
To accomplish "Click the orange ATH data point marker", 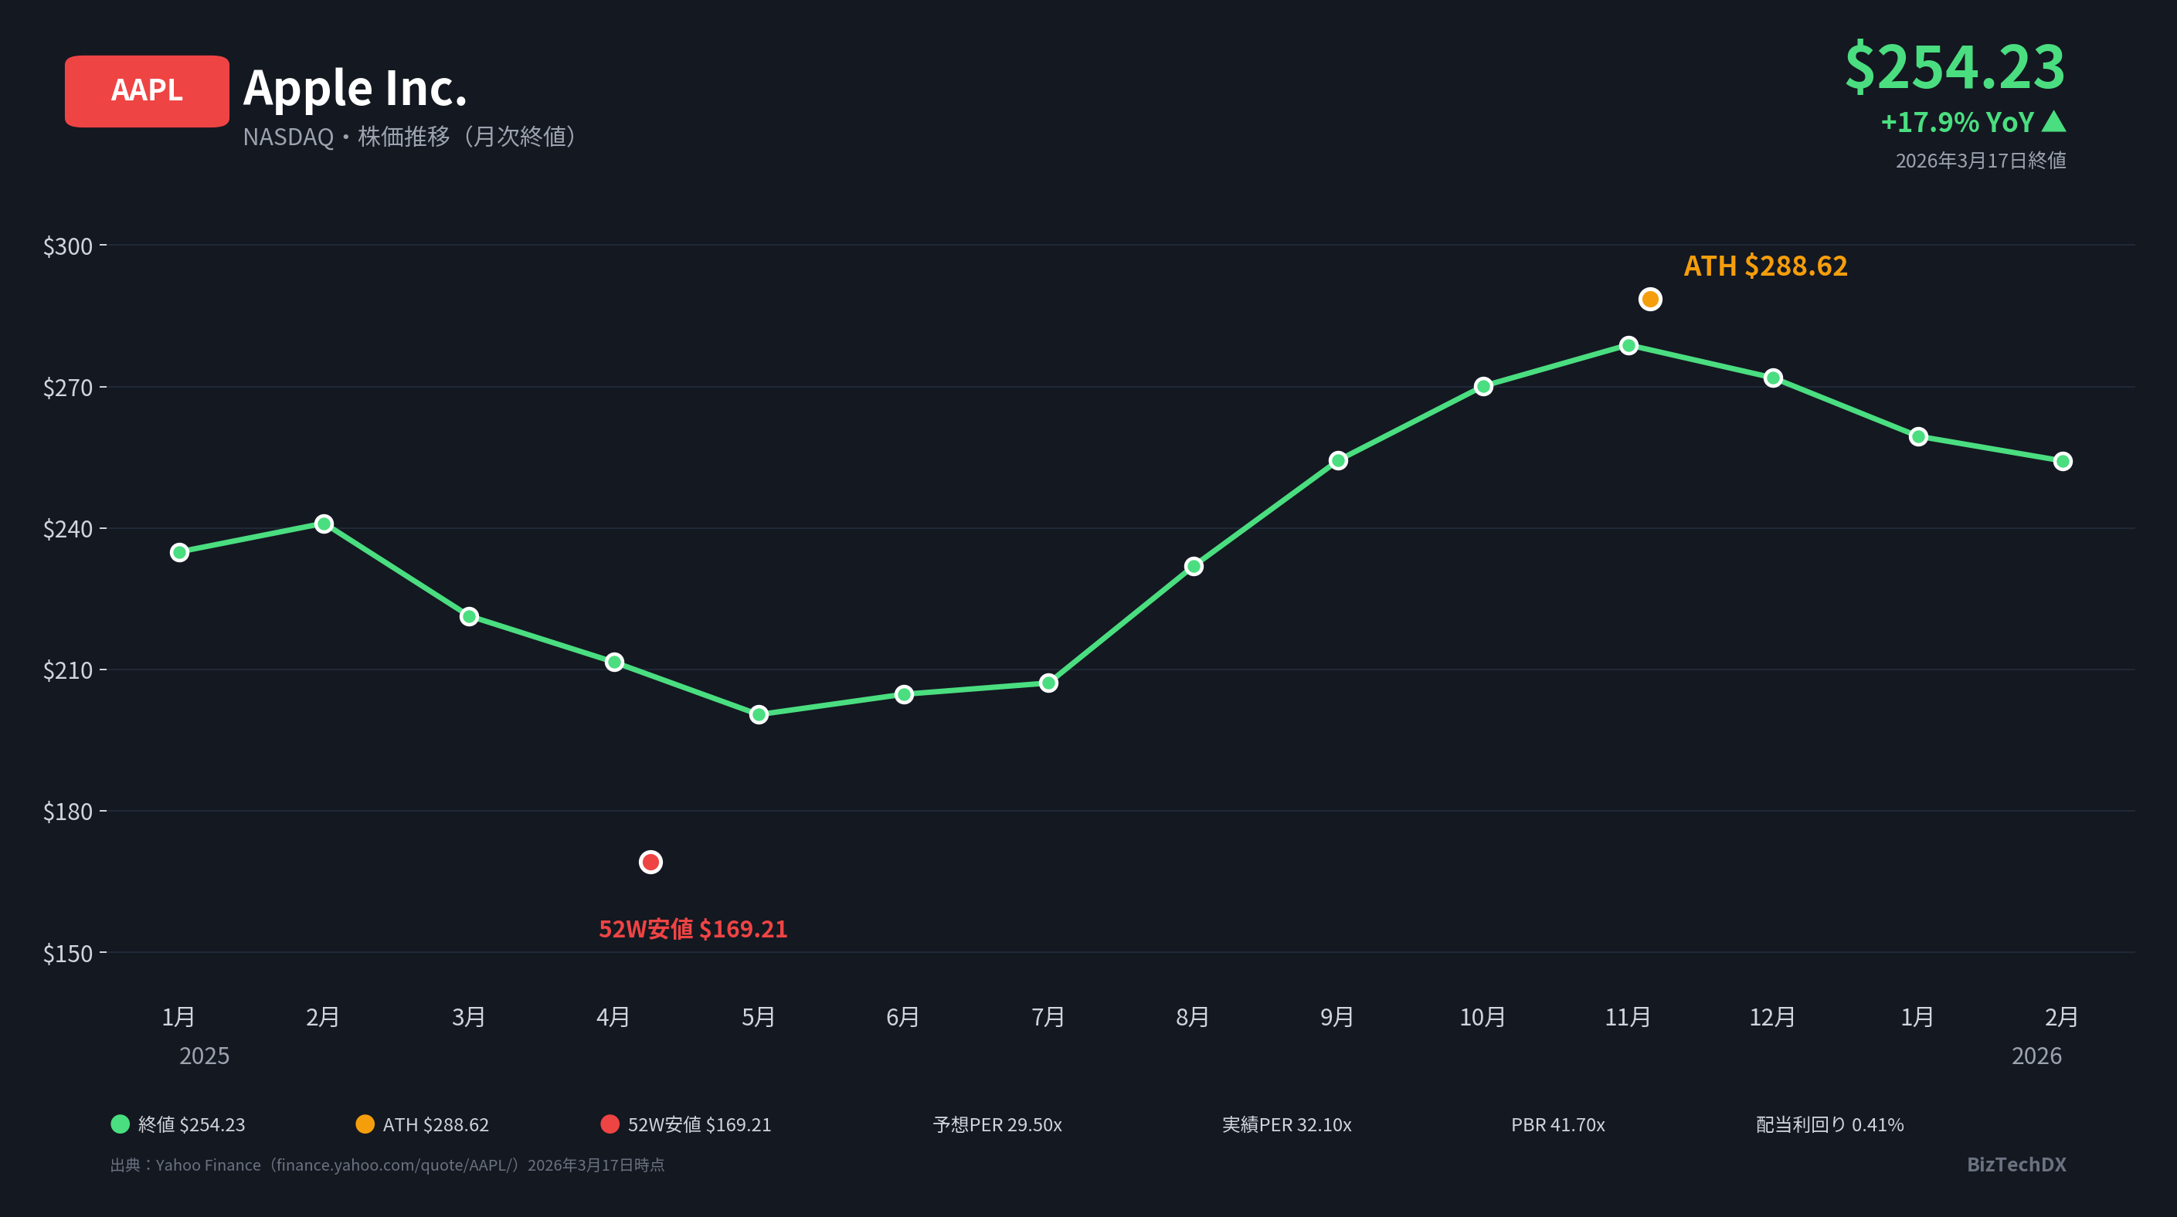I will (x=1649, y=299).
